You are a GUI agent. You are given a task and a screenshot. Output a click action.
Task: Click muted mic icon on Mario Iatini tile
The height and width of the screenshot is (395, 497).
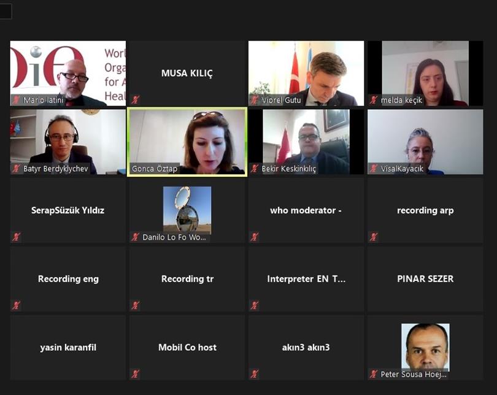(x=16, y=100)
